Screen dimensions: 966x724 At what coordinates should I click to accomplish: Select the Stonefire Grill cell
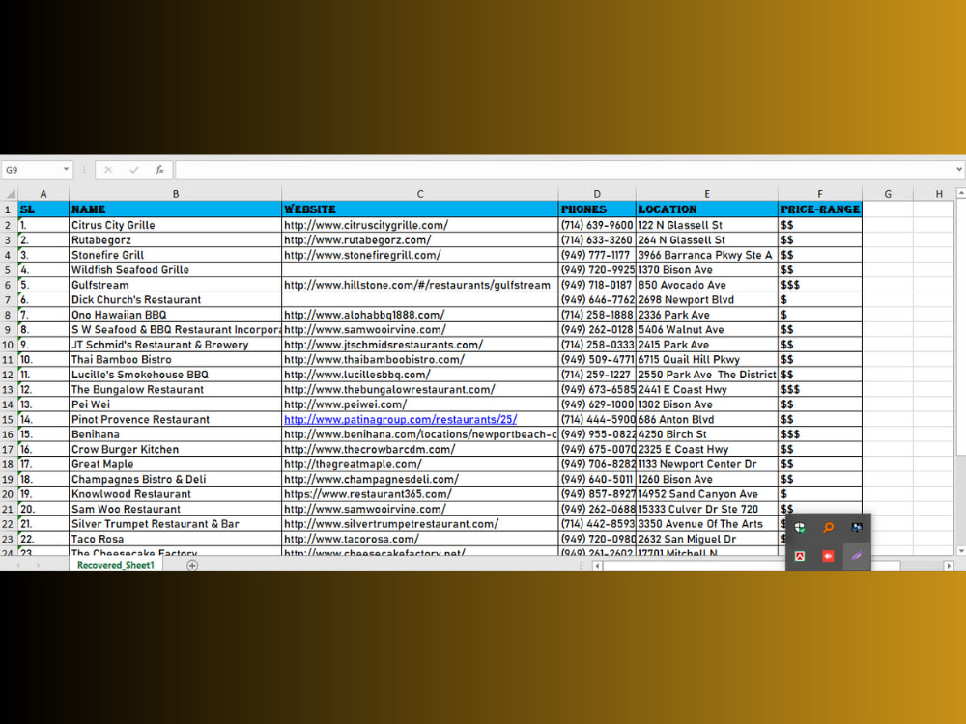[x=175, y=255]
